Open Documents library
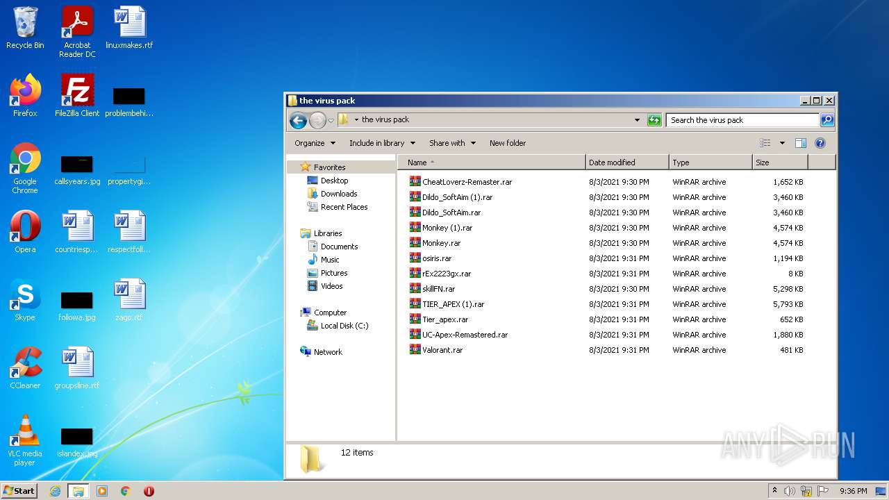 click(339, 247)
